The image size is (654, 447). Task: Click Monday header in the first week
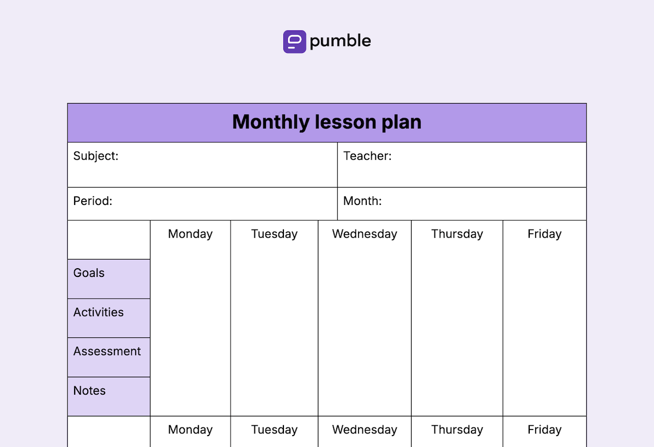(x=190, y=234)
